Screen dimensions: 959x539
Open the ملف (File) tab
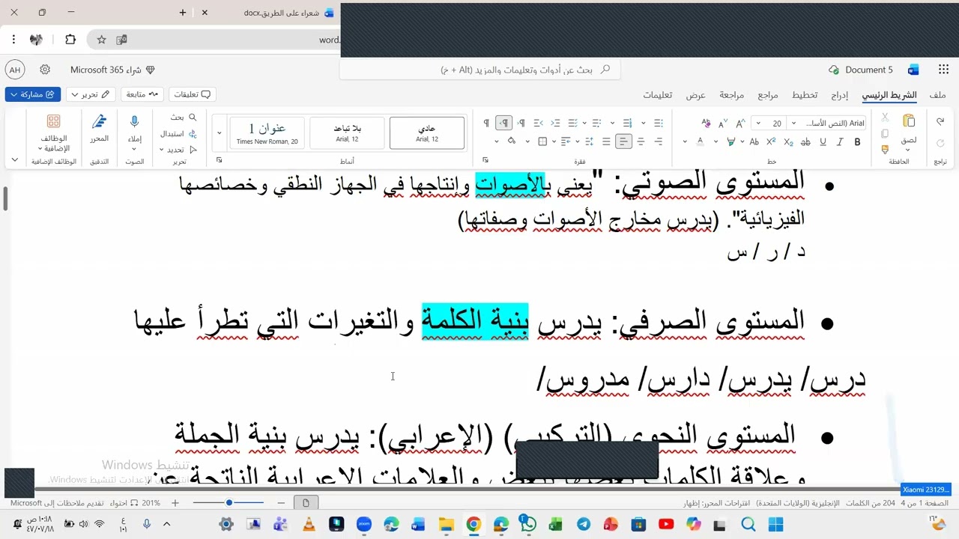coord(937,95)
